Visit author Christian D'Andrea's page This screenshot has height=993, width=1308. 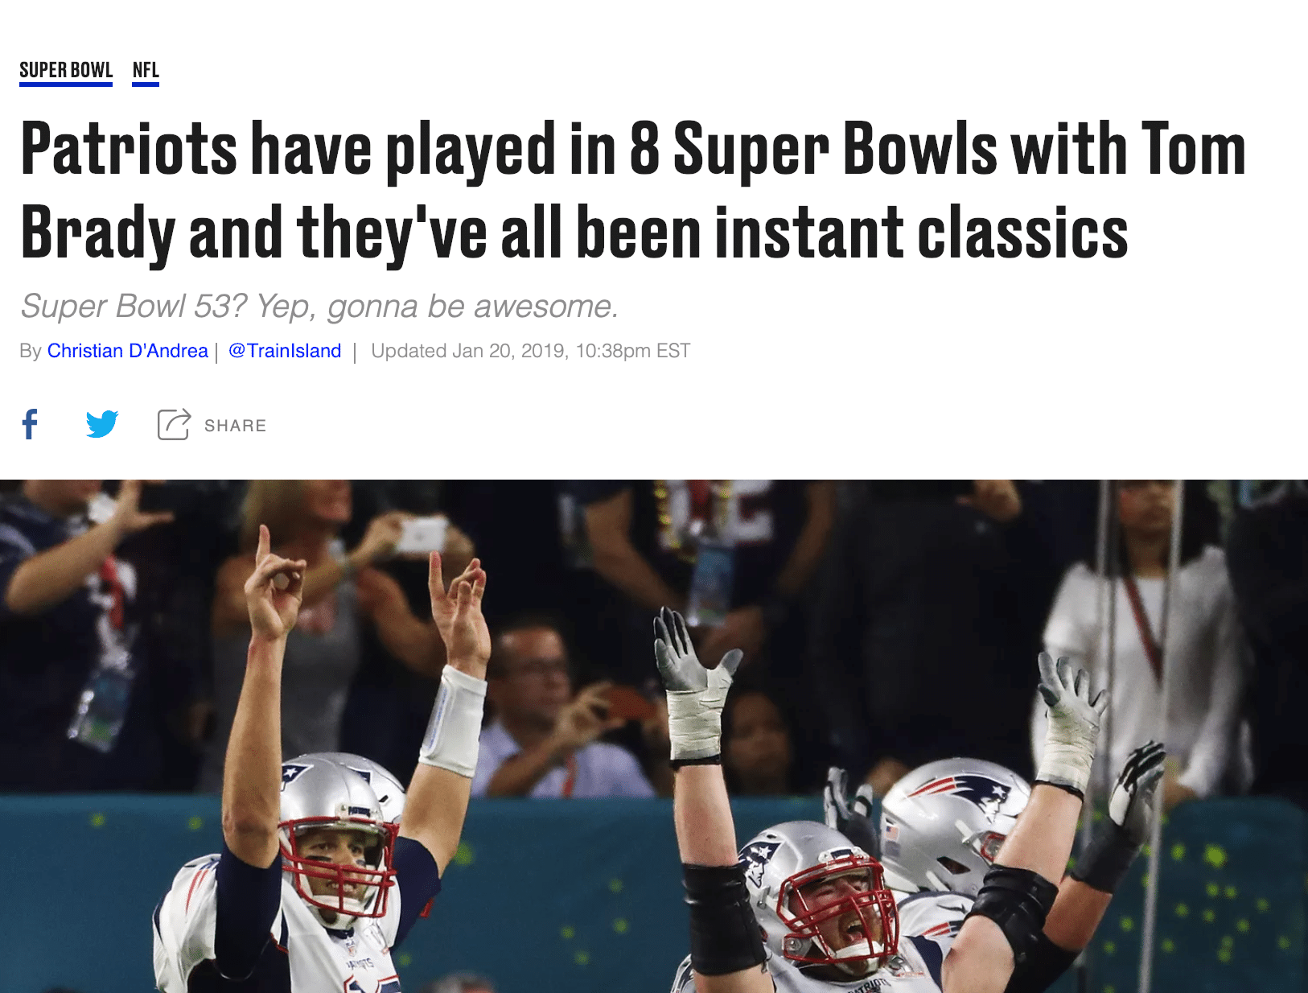tap(128, 351)
